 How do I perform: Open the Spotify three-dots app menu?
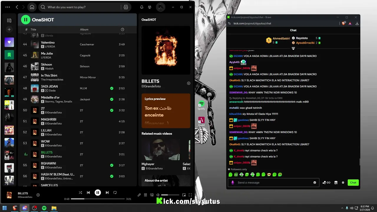(8, 7)
